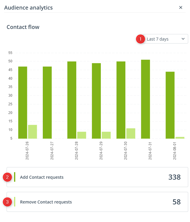Open the Last 7 days dropdown
Image resolution: width=190 pixels, height=222 pixels.
(x=165, y=39)
